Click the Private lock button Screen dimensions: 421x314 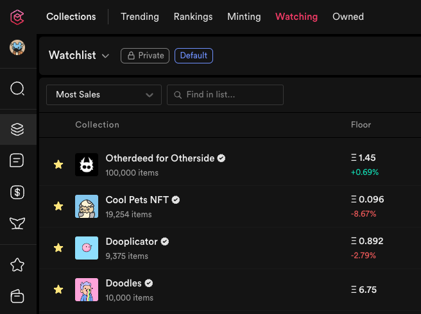pos(145,56)
